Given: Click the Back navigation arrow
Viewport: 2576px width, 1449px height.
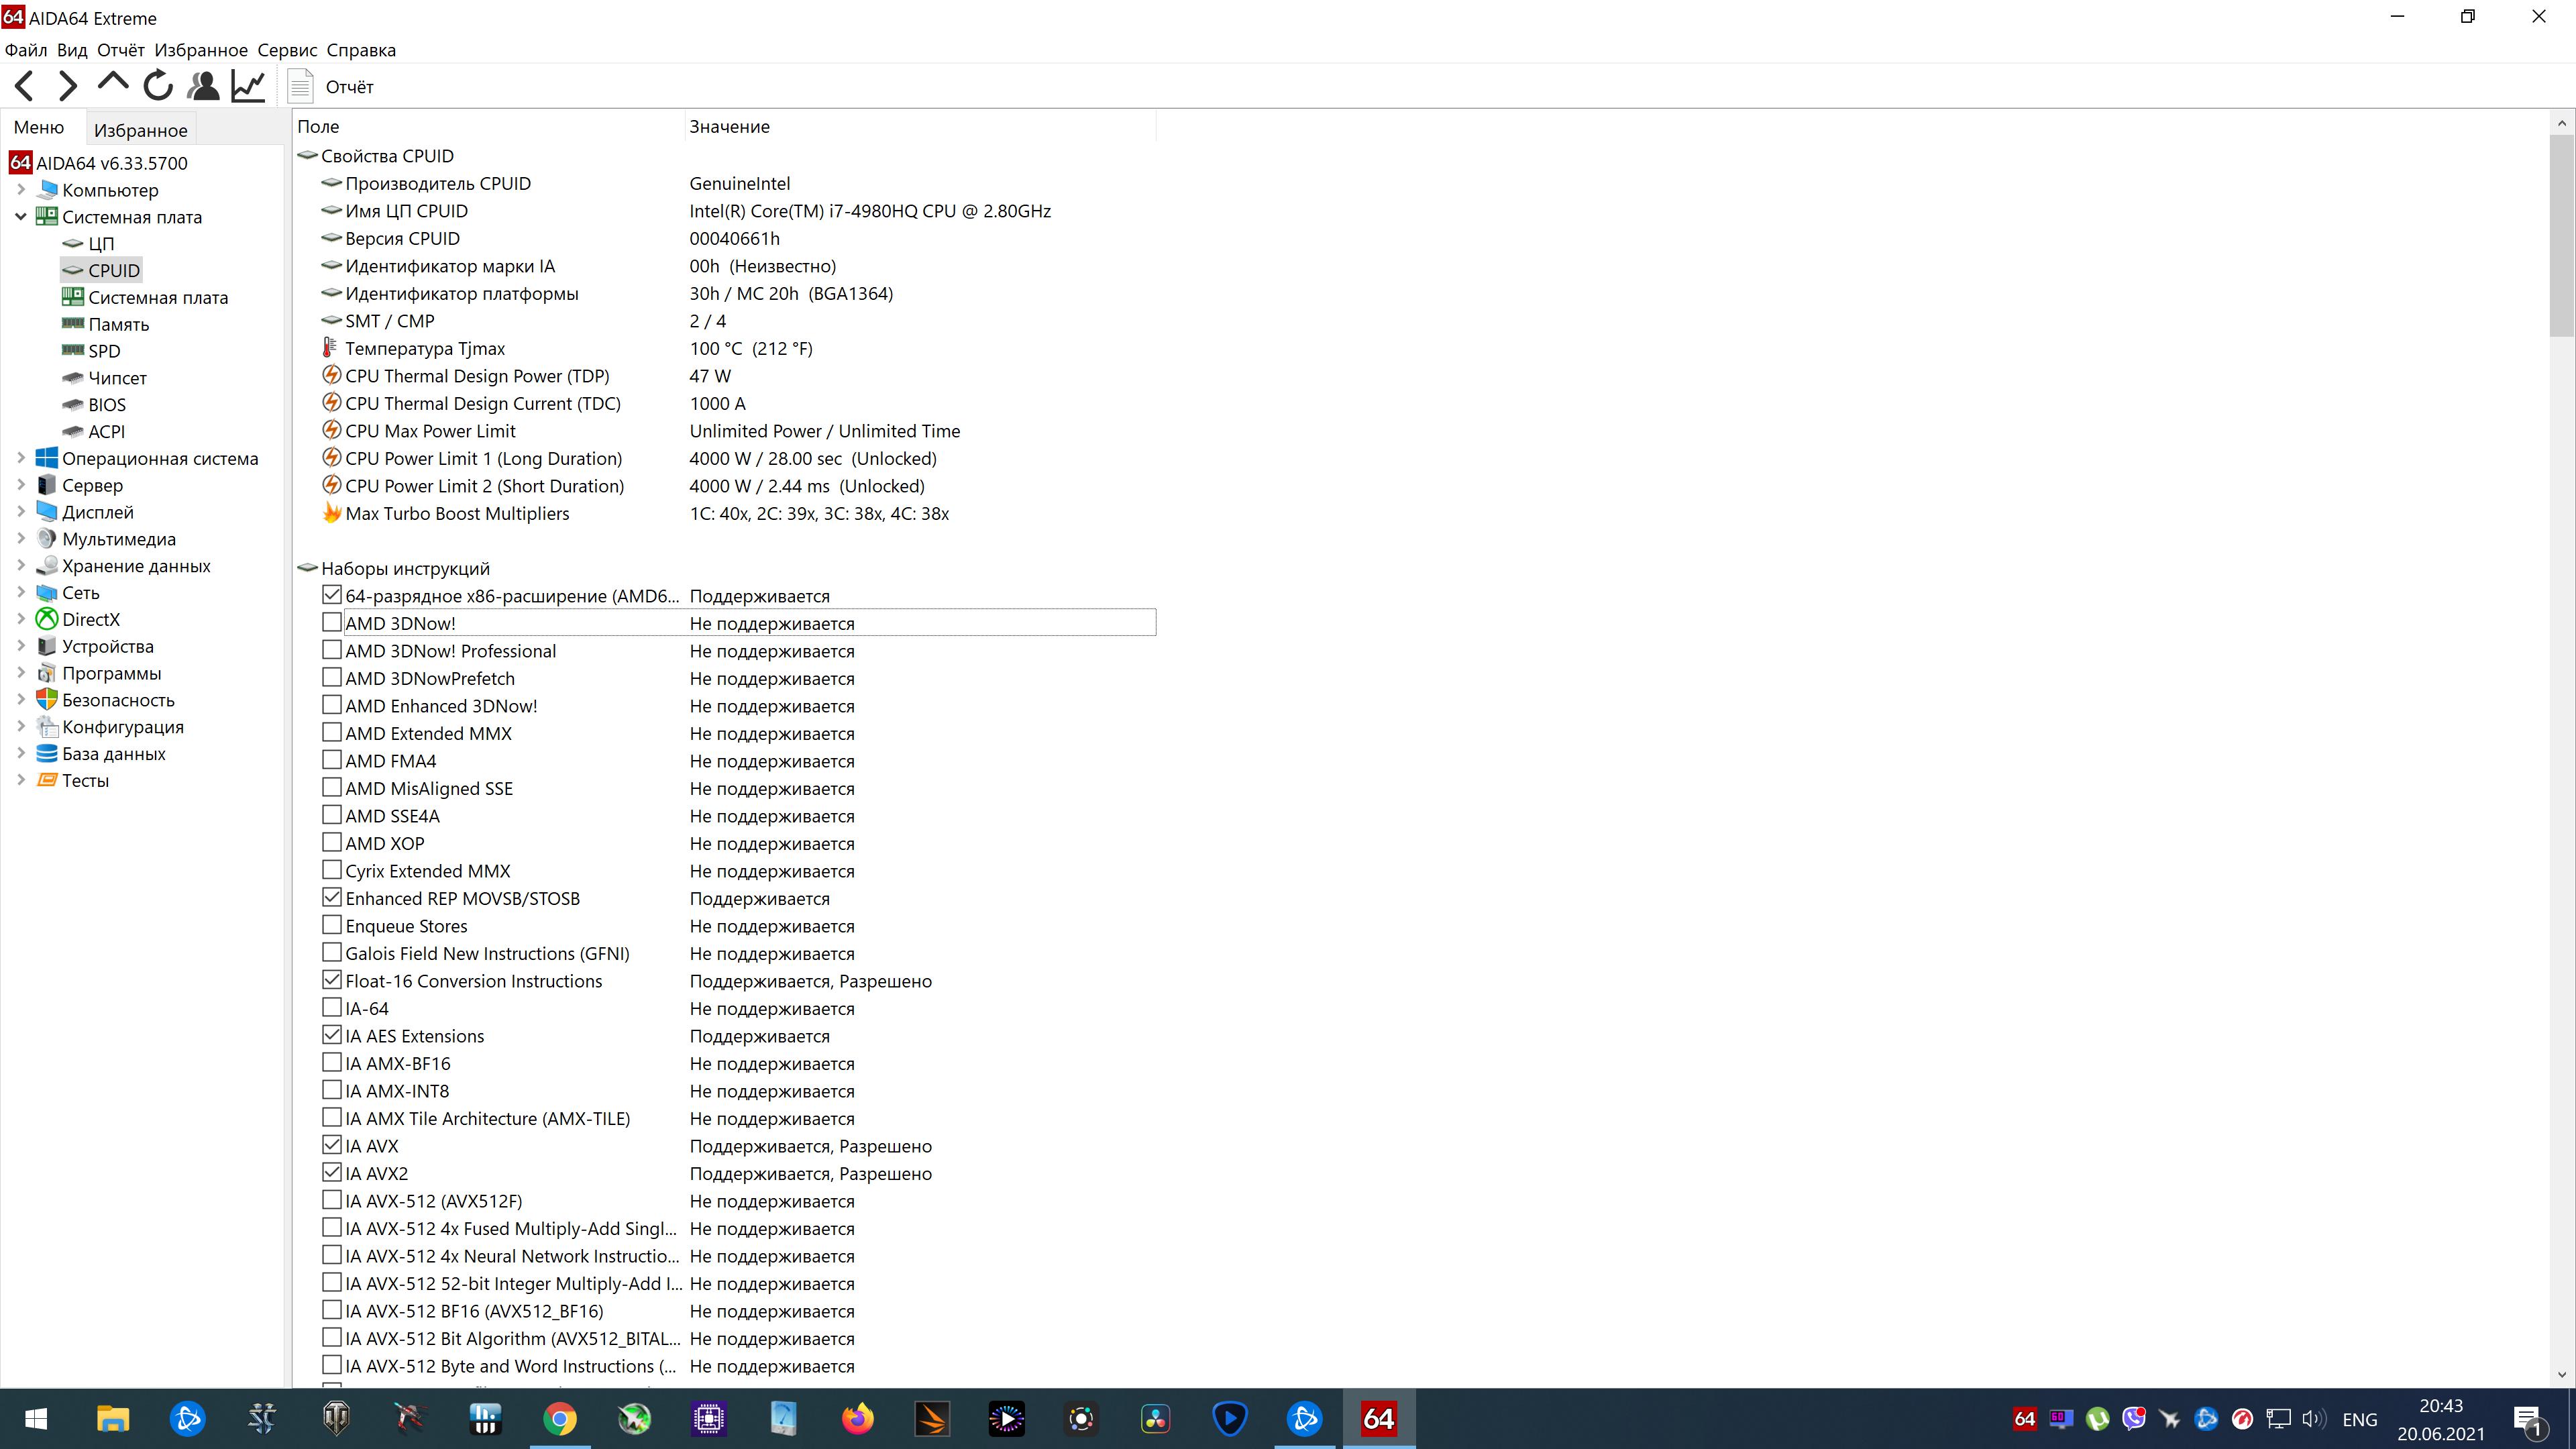Looking at the screenshot, I should [x=25, y=86].
